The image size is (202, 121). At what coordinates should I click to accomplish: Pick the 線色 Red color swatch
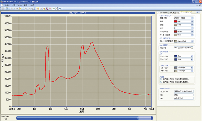click(176, 21)
